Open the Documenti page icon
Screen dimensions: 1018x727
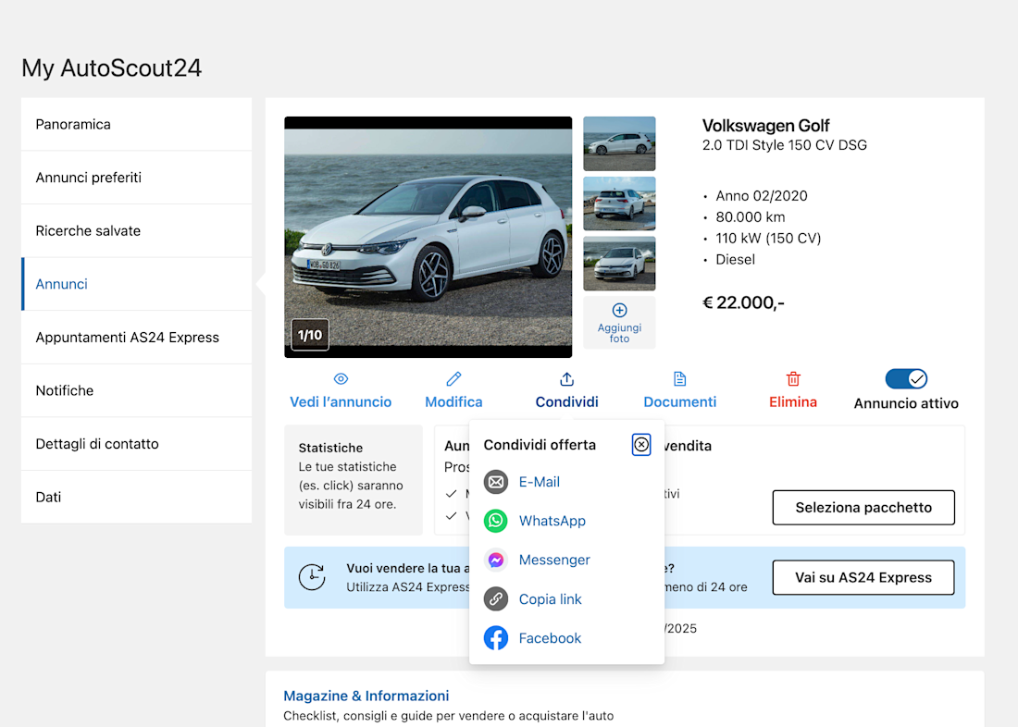tap(679, 379)
